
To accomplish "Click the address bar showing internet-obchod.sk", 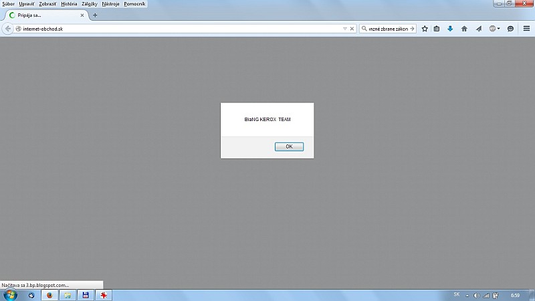I will [174, 29].
